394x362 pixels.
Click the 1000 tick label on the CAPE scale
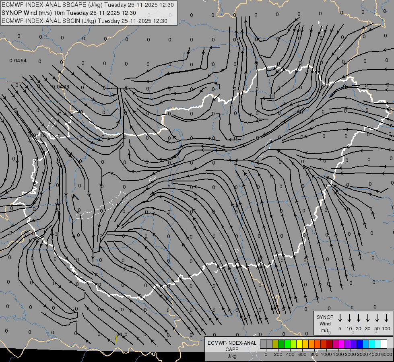coord(326,354)
